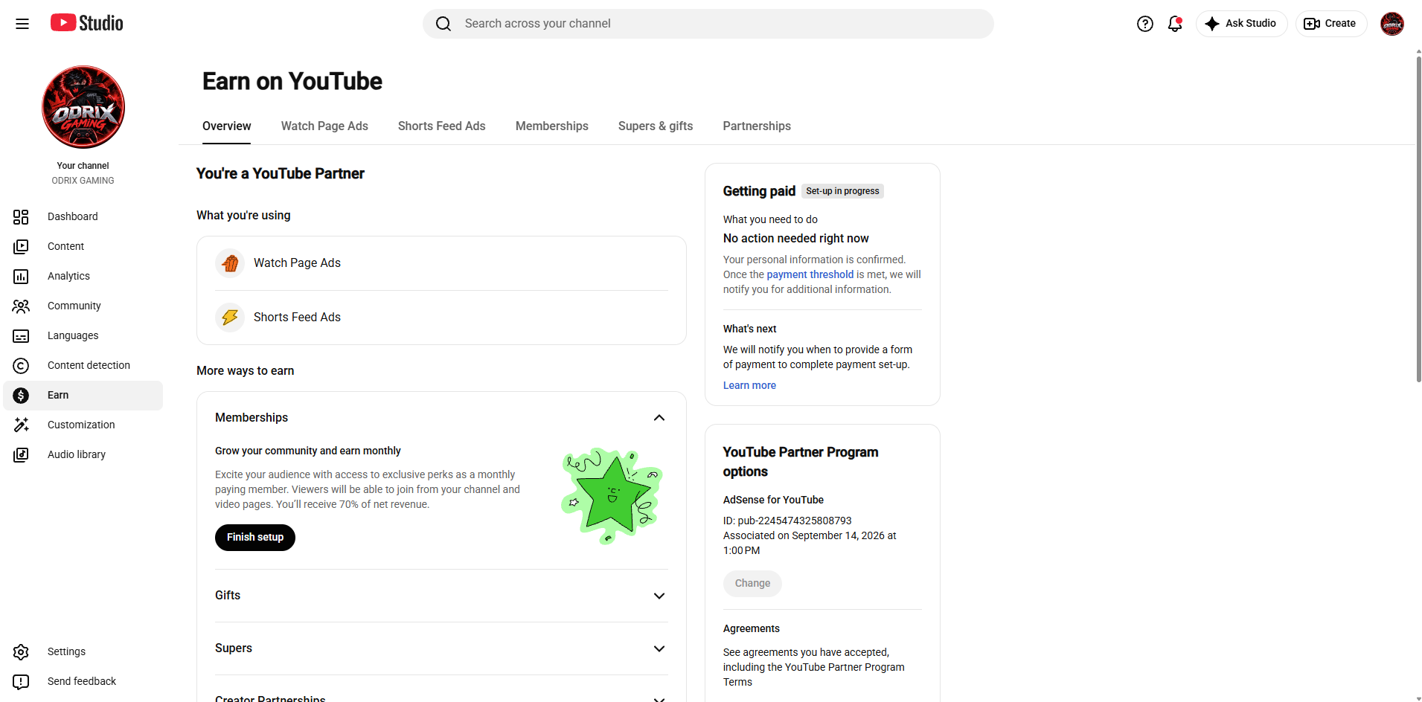Expand the Supers section
This screenshot has width=1422, height=702.
pyautogui.click(x=659, y=648)
